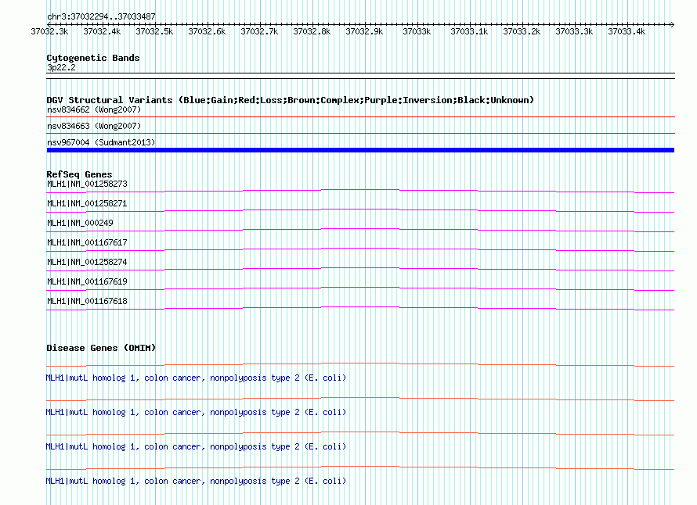This screenshot has height=505, width=697.
Task: Click the Cytogenetic Bands track title
Action: tap(93, 58)
